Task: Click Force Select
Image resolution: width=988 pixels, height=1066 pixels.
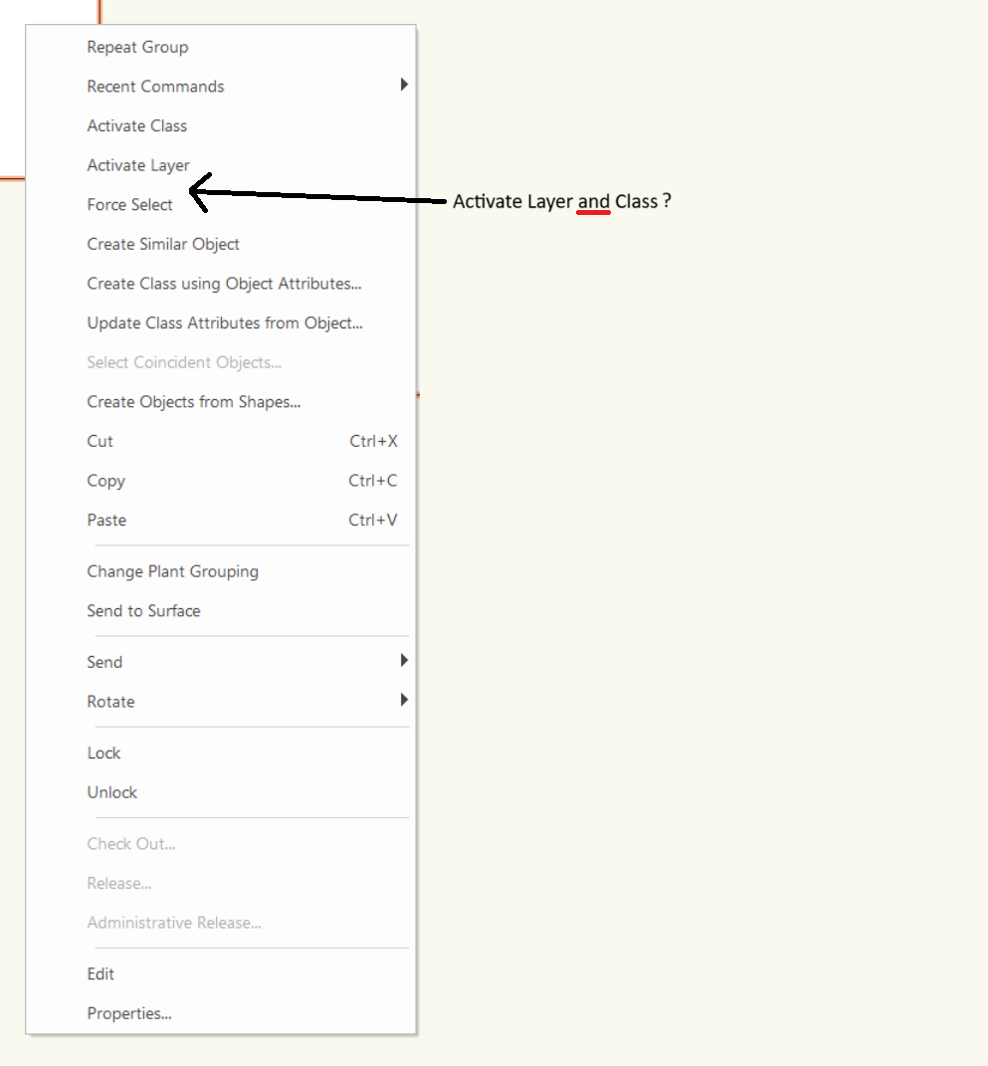Action: (130, 204)
